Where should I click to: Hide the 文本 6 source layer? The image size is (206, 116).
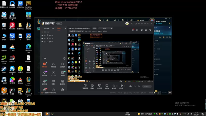[x=42, y=38]
